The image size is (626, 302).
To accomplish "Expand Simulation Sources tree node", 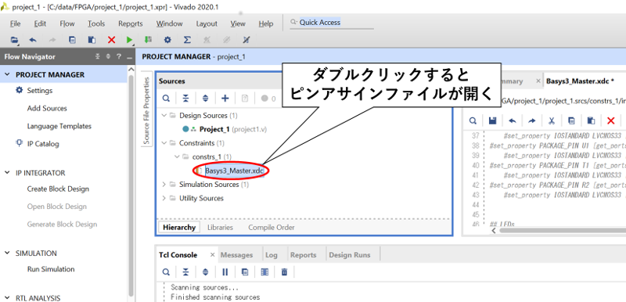I will (x=164, y=185).
